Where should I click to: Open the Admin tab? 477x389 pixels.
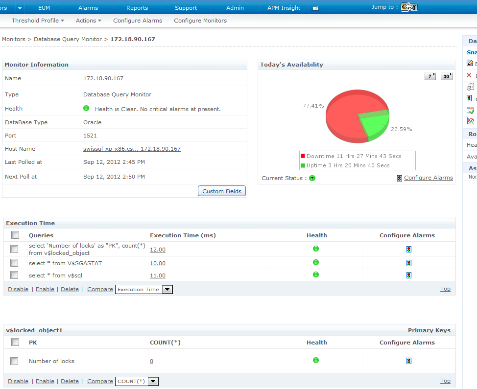(235, 8)
